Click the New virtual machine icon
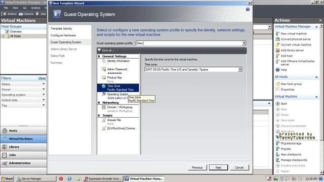Viewport: 324px width, 182px height. click(278, 33)
